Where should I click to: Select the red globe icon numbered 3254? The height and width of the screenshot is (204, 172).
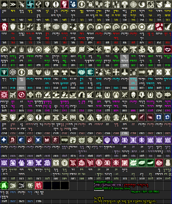coord(159,163)
